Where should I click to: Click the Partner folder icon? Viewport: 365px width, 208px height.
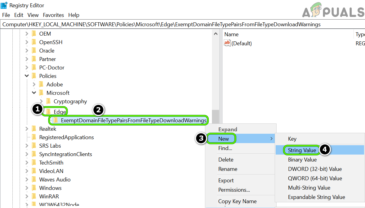34,59
